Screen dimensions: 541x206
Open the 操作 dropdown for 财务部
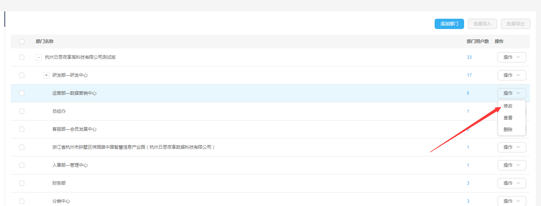tap(512, 183)
